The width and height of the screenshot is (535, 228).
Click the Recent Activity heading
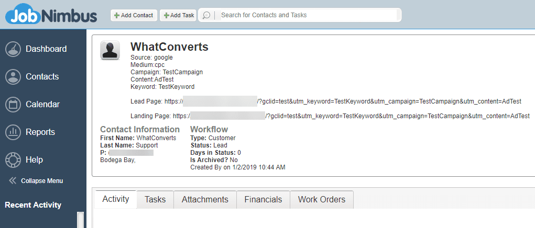click(33, 205)
